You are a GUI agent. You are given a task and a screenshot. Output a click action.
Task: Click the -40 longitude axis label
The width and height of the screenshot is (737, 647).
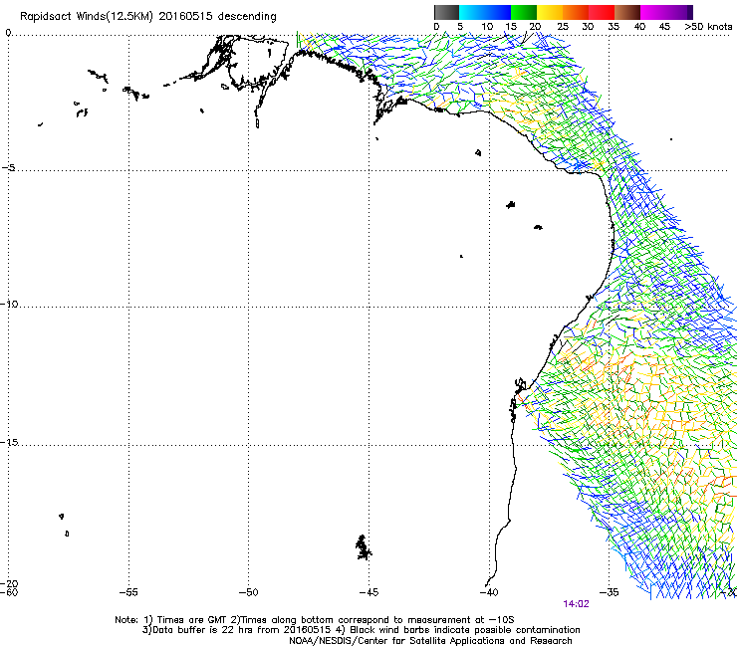click(x=489, y=592)
